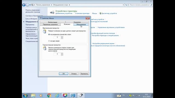Click the 'Панель управления' breadcrumb segment
The width and height of the screenshot is (175, 98).
[43, 5]
